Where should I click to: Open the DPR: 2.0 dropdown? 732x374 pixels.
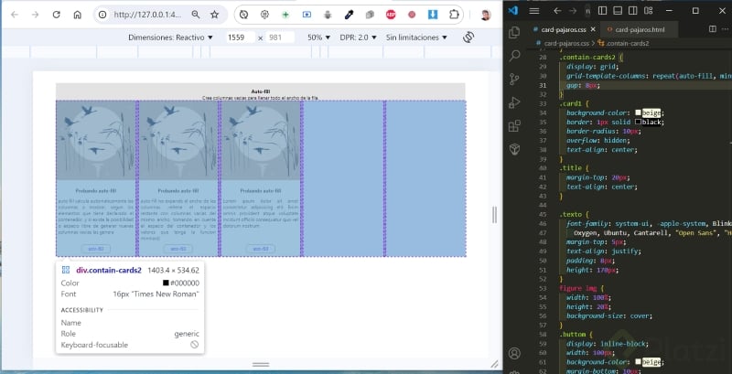(357, 37)
